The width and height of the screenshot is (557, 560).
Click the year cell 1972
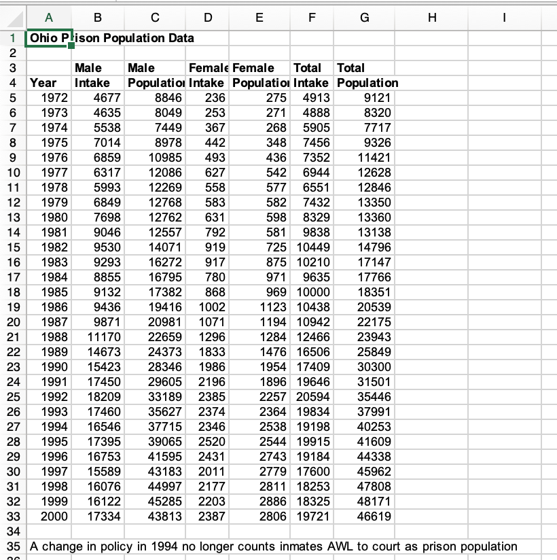coord(49,98)
